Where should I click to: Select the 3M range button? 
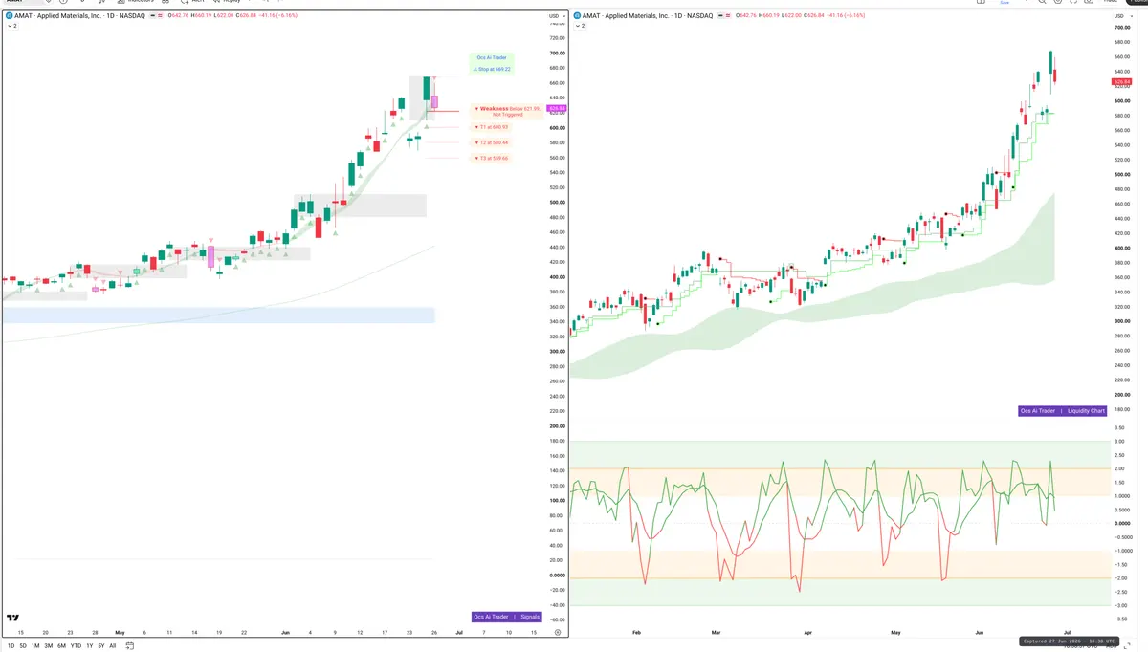(x=49, y=645)
